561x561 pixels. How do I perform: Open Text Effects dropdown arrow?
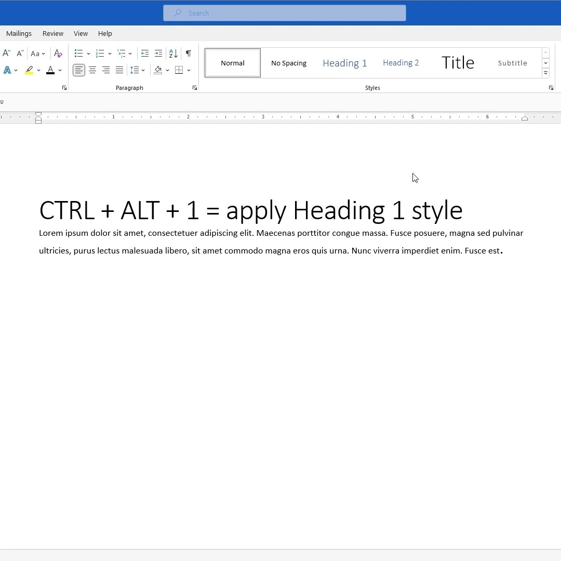[16, 71]
